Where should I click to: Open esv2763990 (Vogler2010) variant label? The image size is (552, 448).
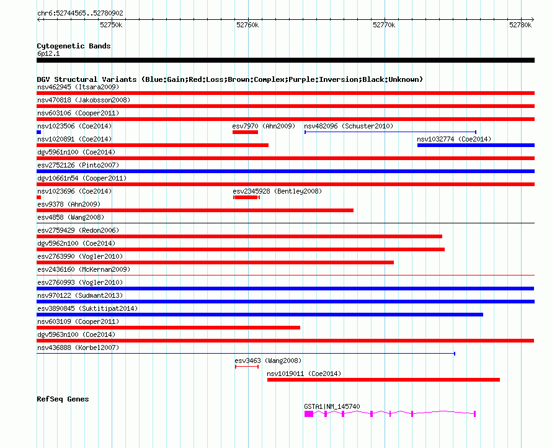coord(80,256)
